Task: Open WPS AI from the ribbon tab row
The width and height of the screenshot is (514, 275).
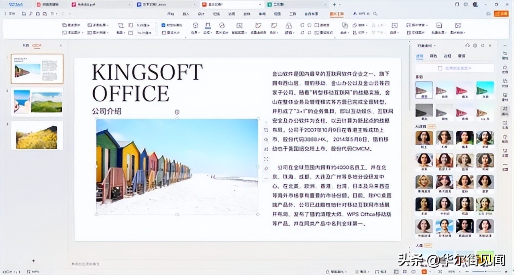Action: (362, 14)
